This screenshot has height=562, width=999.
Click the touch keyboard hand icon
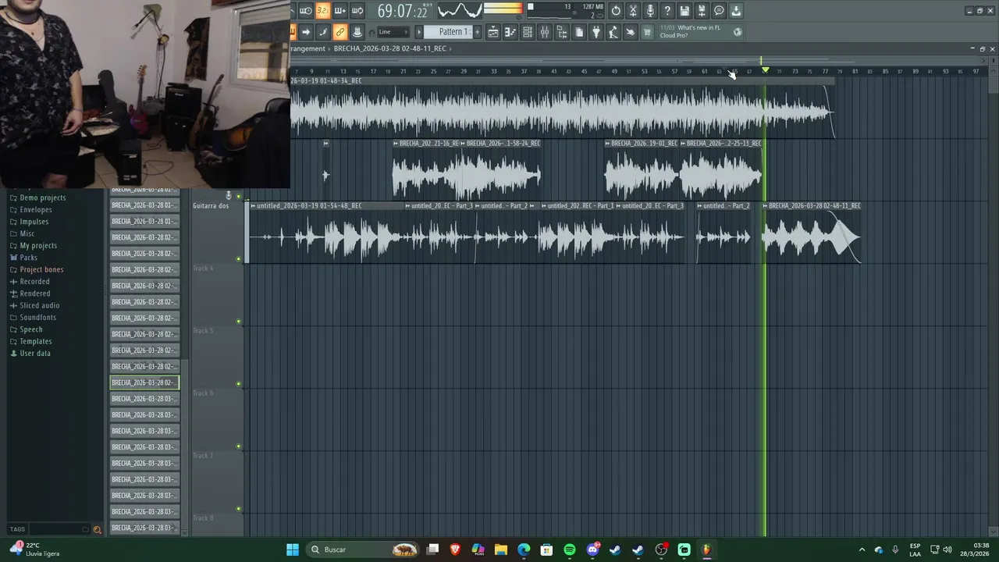[631, 32]
